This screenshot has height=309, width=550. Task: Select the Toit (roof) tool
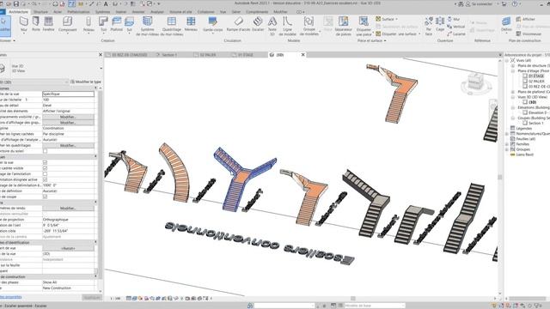[103, 25]
